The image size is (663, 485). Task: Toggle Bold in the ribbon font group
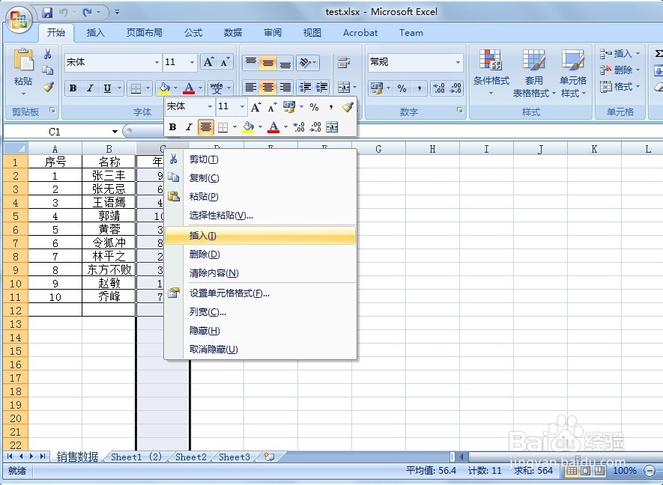(x=73, y=88)
